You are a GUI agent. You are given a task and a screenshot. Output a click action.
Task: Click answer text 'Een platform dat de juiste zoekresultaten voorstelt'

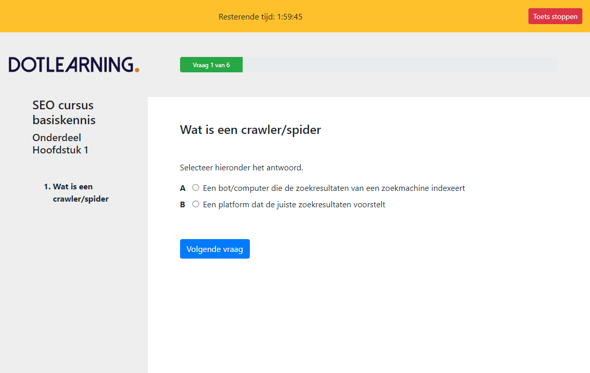[296, 204]
